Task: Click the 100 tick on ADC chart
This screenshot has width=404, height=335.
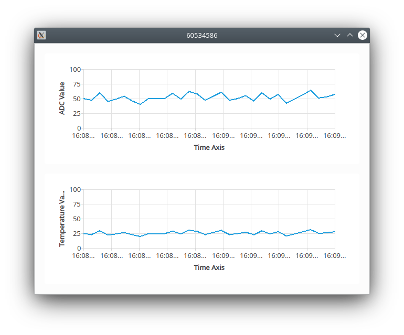Action: pyautogui.click(x=75, y=70)
